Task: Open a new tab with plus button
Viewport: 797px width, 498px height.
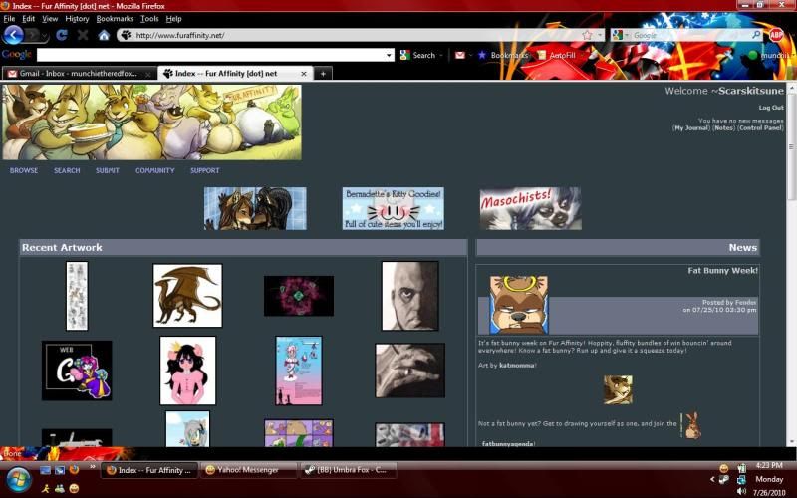Action: [x=323, y=73]
